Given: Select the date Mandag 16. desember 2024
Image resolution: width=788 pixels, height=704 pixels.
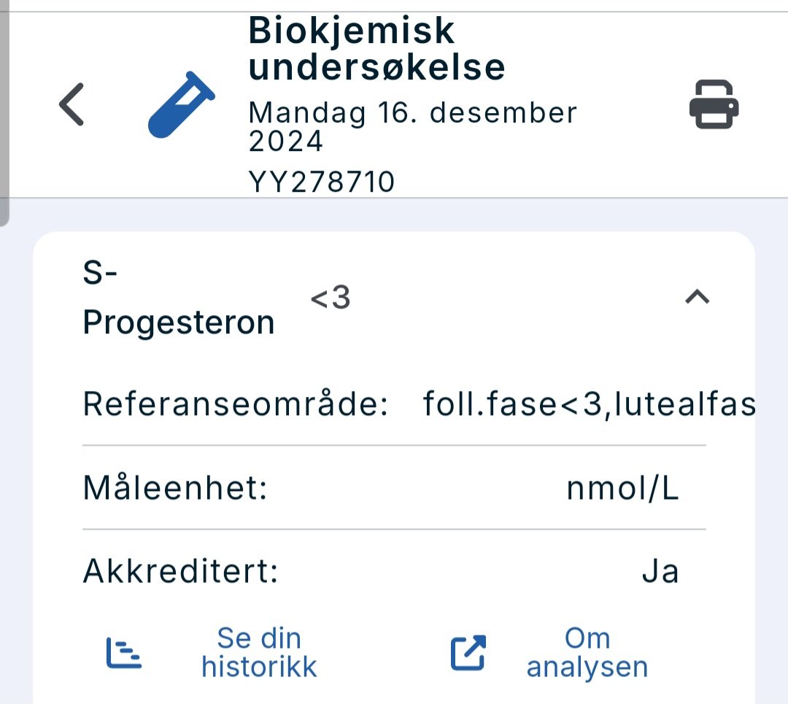Looking at the screenshot, I should 412,127.
